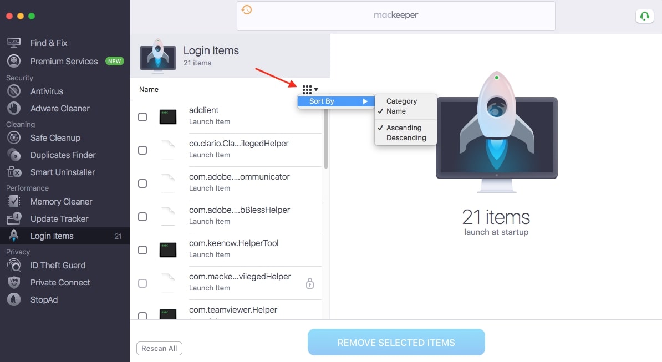The image size is (662, 362).
Task: Click Remove Selected Items button
Action: 396,342
